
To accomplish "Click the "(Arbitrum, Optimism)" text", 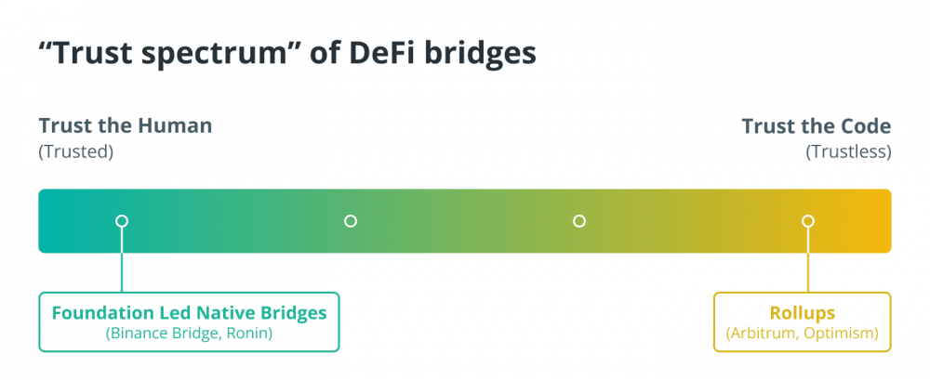I will 802,334.
